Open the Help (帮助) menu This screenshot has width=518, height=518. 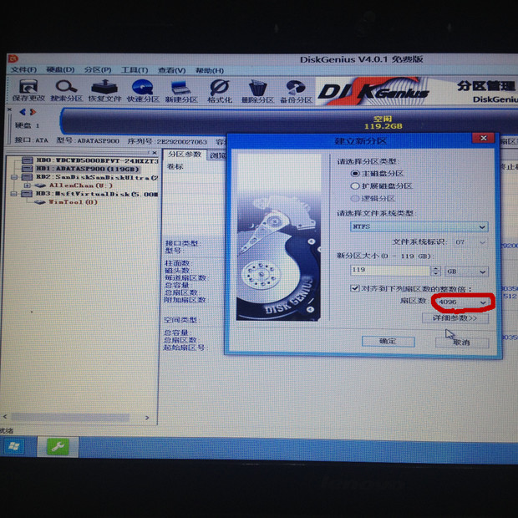click(210, 71)
